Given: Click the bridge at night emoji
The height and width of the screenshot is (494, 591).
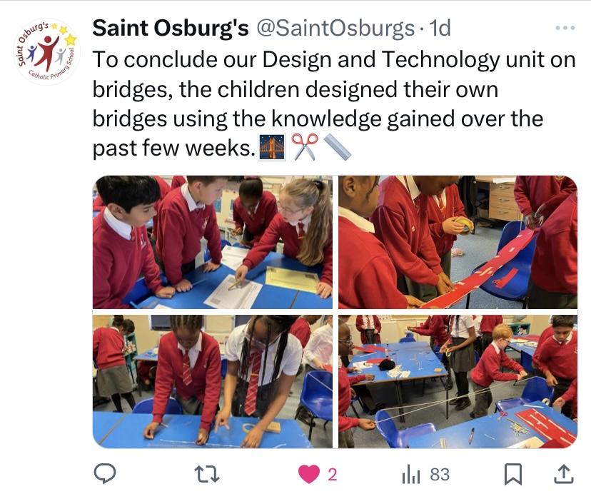Looking at the screenshot, I should (272, 148).
